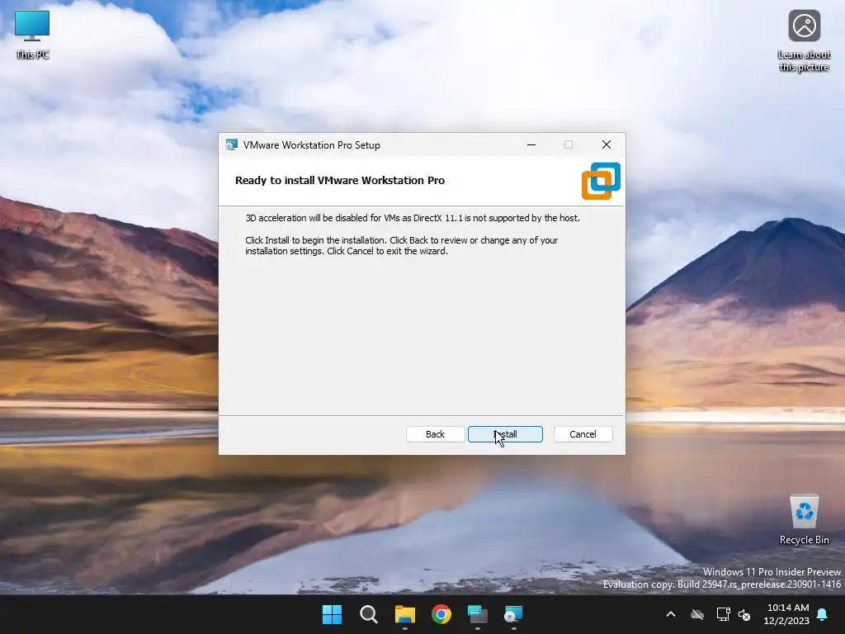Open the This PC desktop icon
The width and height of the screenshot is (845, 634).
coord(32,35)
